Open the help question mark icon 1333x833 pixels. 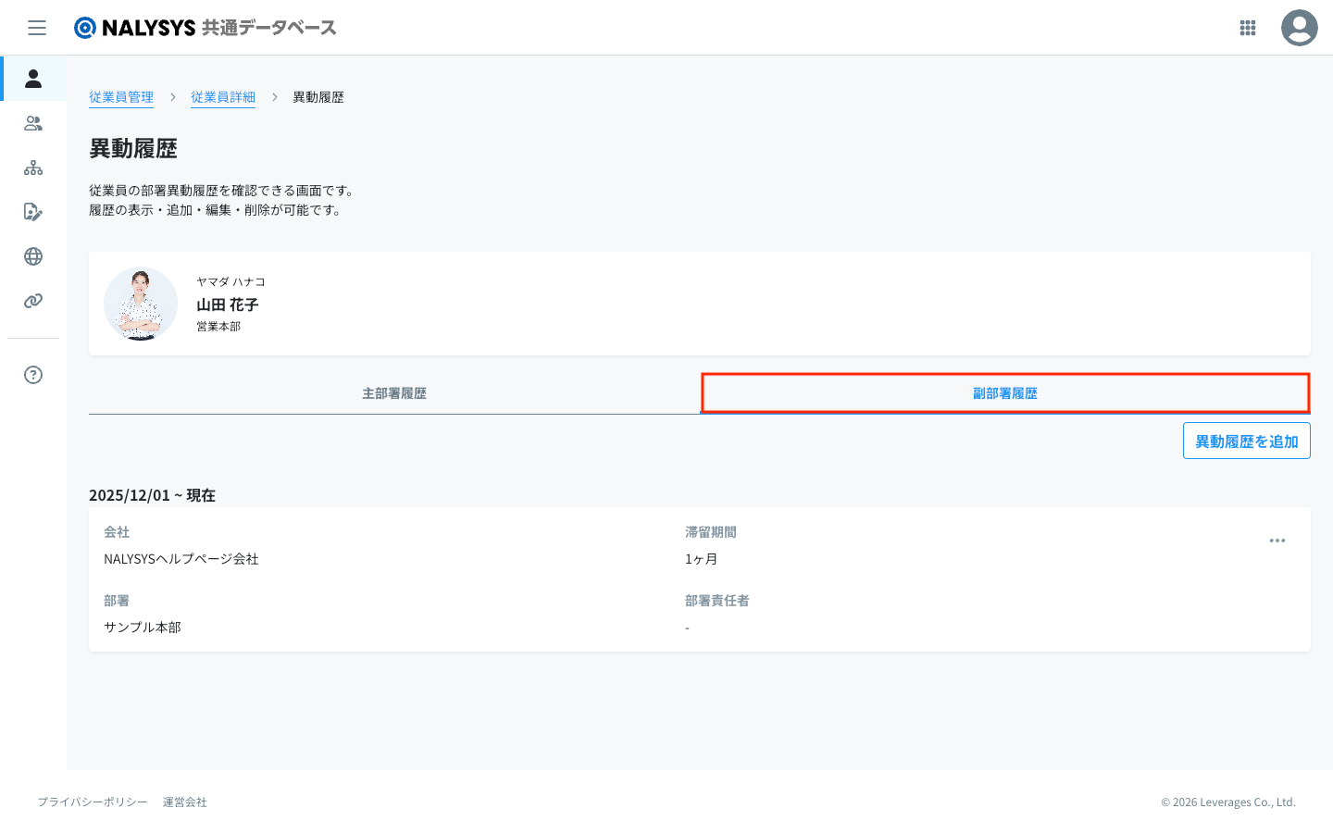click(x=33, y=375)
